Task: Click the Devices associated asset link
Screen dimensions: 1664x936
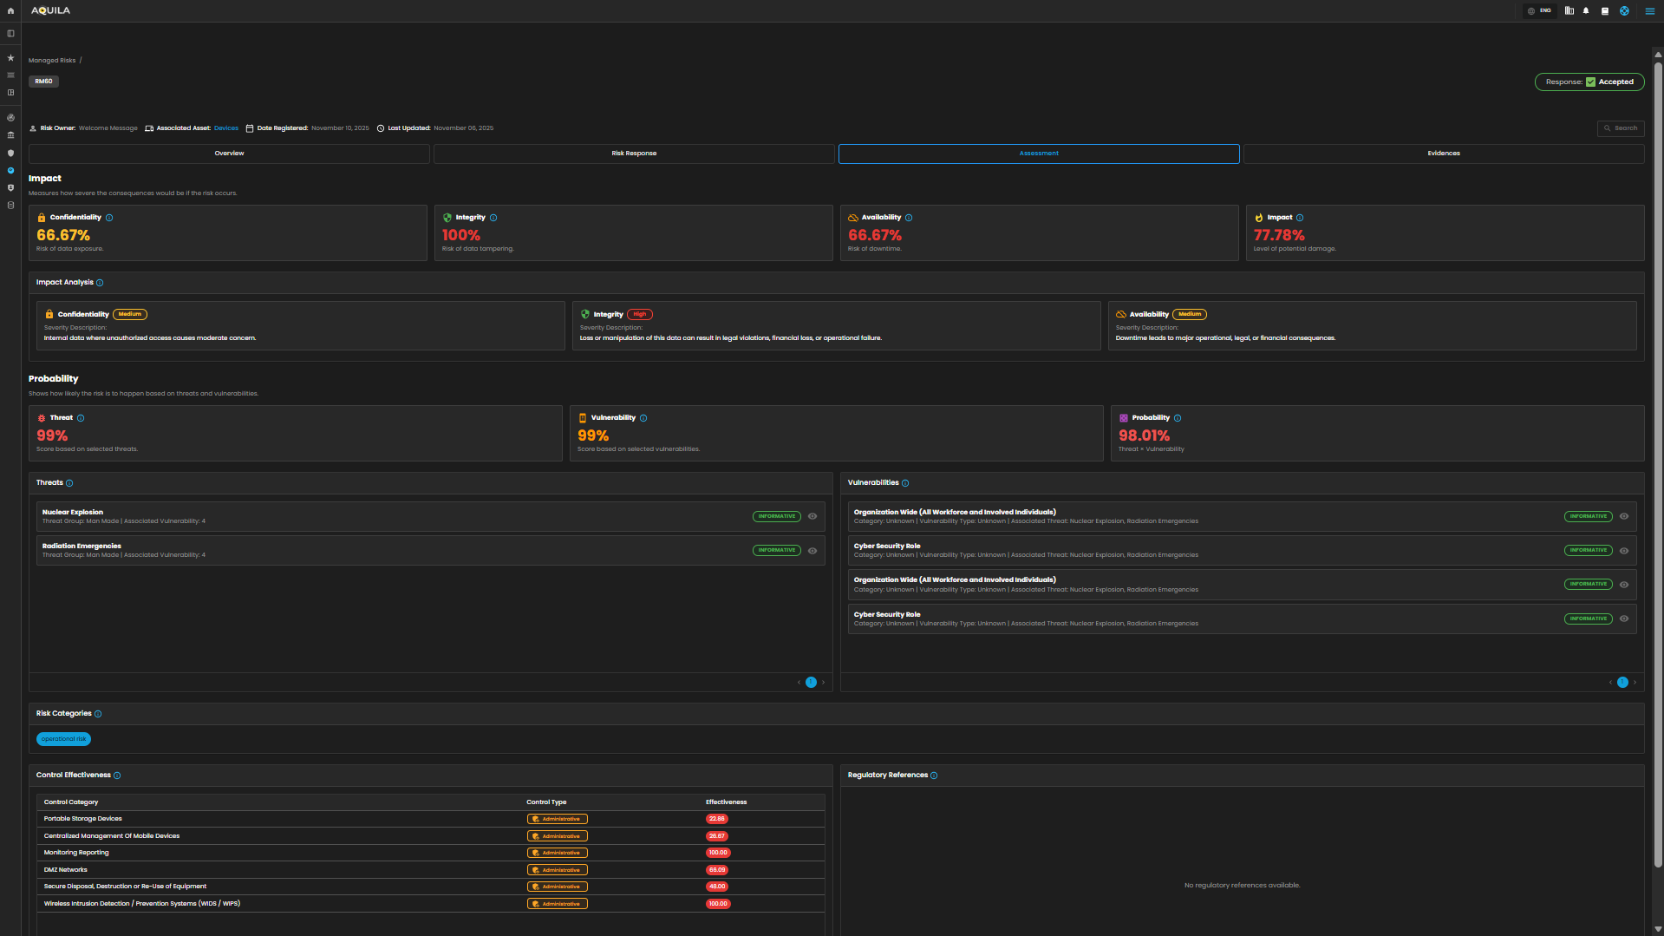Action: pos(226,128)
